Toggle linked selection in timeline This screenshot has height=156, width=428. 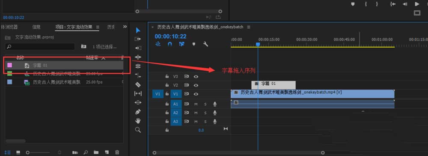coord(182,44)
